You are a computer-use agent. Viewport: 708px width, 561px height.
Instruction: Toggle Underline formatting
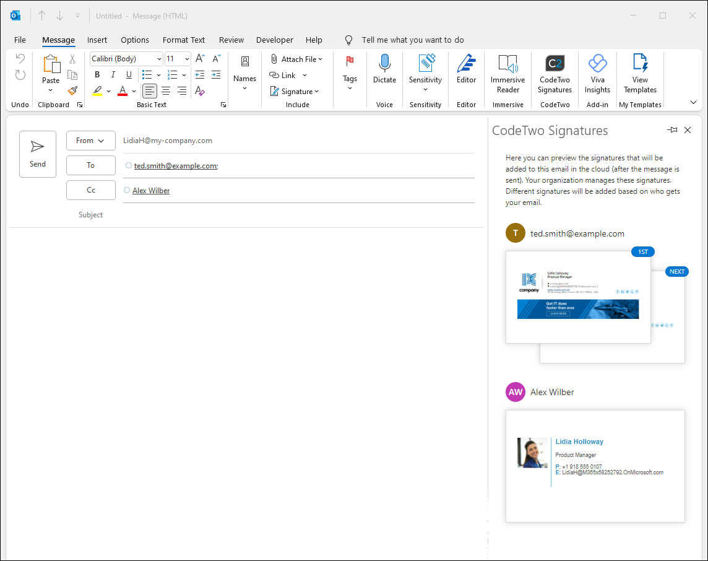coord(129,74)
